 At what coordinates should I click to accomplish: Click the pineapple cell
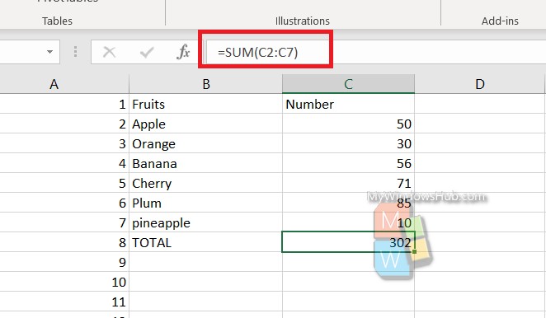click(x=206, y=222)
